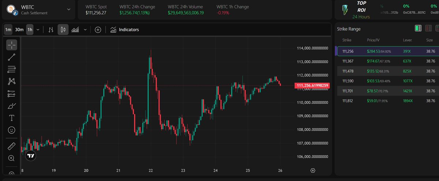Select the crosshair cursor tool
This screenshot has width=439, height=181.
coord(12,45)
